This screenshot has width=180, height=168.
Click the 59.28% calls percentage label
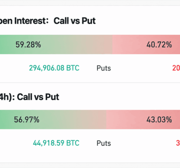(28, 45)
